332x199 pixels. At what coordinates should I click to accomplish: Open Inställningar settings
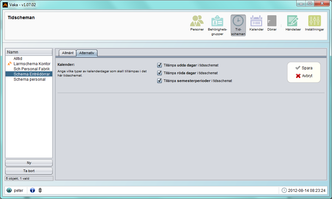(314, 23)
